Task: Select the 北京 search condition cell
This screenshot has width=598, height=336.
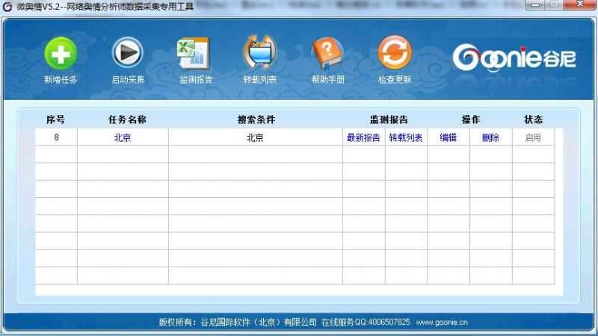Action: pos(255,137)
